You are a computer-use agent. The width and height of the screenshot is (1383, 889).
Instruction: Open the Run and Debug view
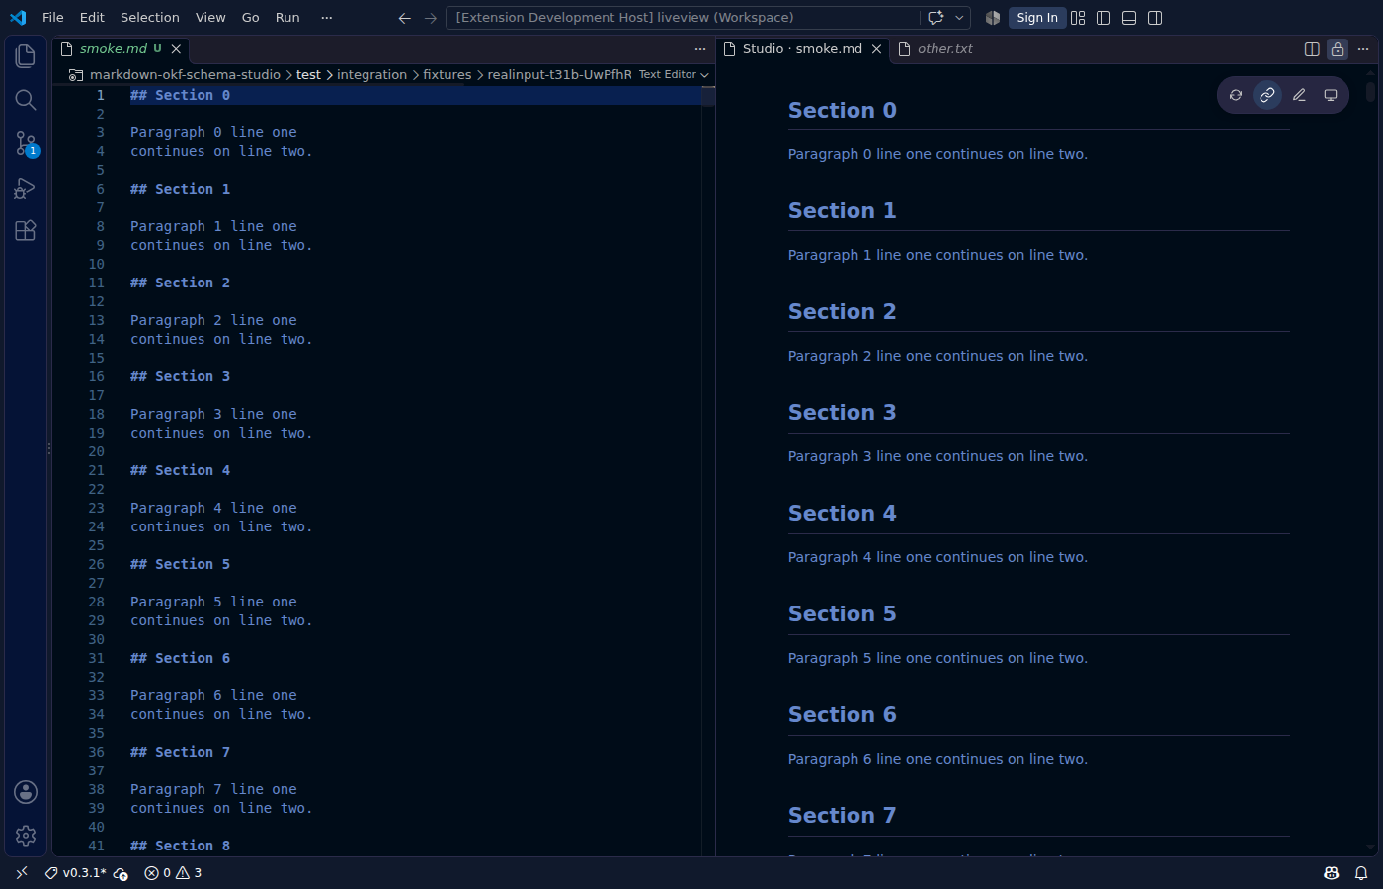tap(26, 187)
